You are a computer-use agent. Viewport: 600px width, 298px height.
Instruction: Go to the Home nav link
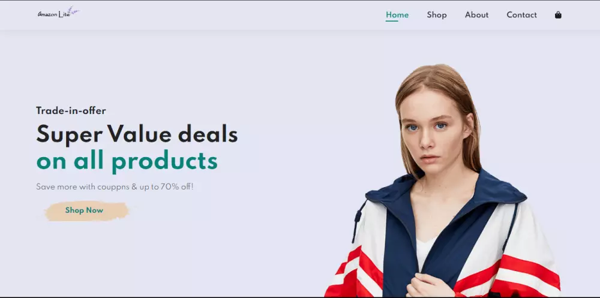(x=397, y=15)
